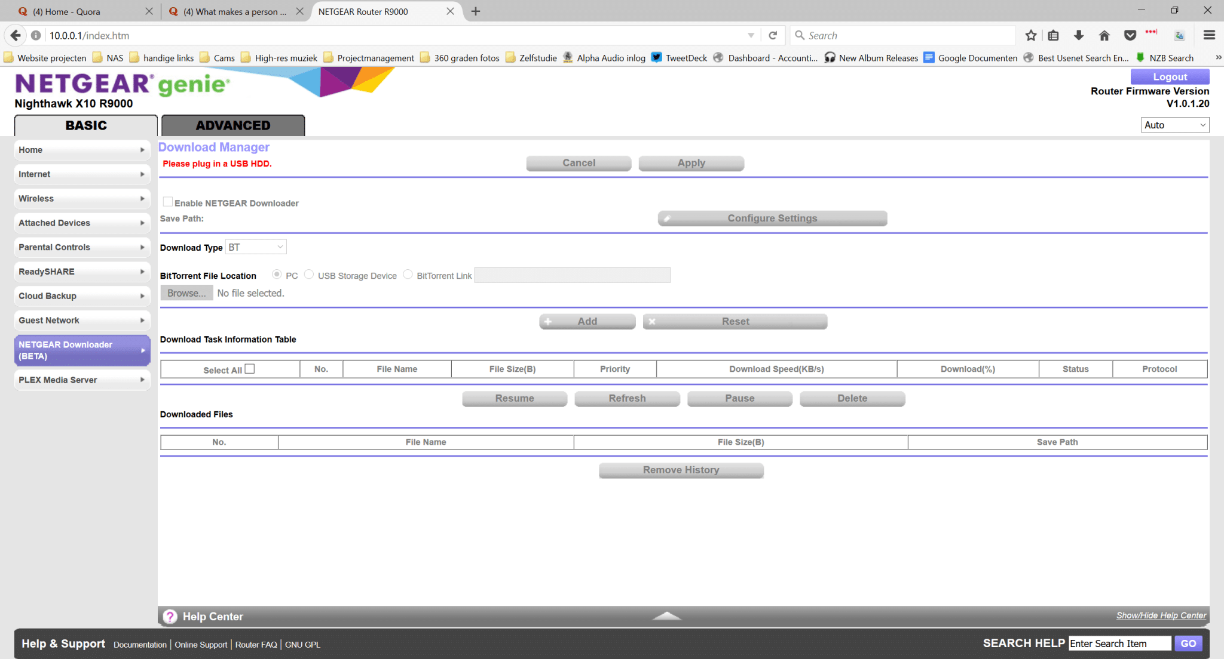Click the Add download button
This screenshot has height=659, width=1224.
(x=587, y=322)
